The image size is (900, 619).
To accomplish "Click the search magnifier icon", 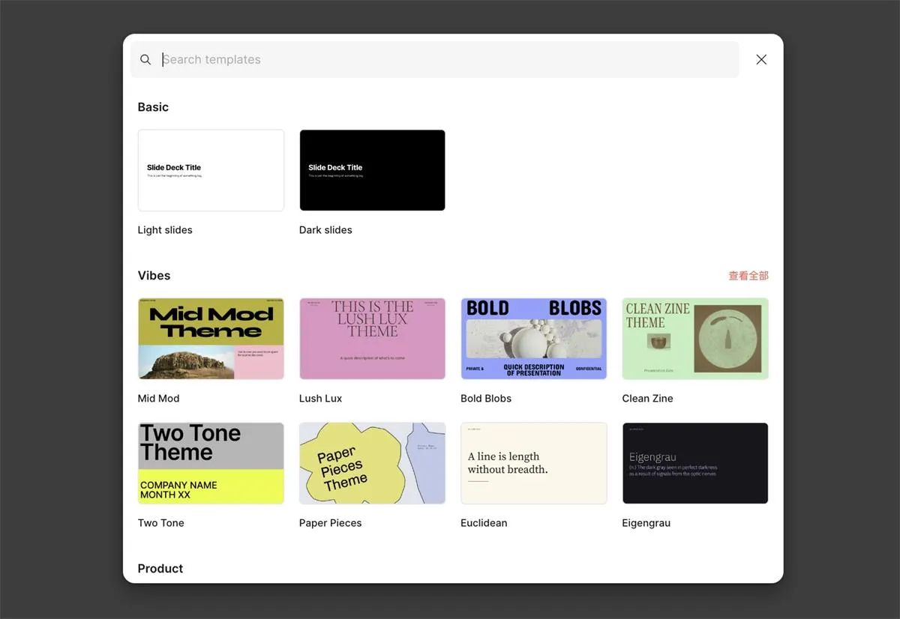I will point(145,60).
